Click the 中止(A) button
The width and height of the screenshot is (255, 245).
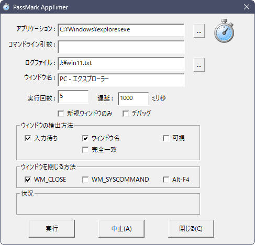121,229
